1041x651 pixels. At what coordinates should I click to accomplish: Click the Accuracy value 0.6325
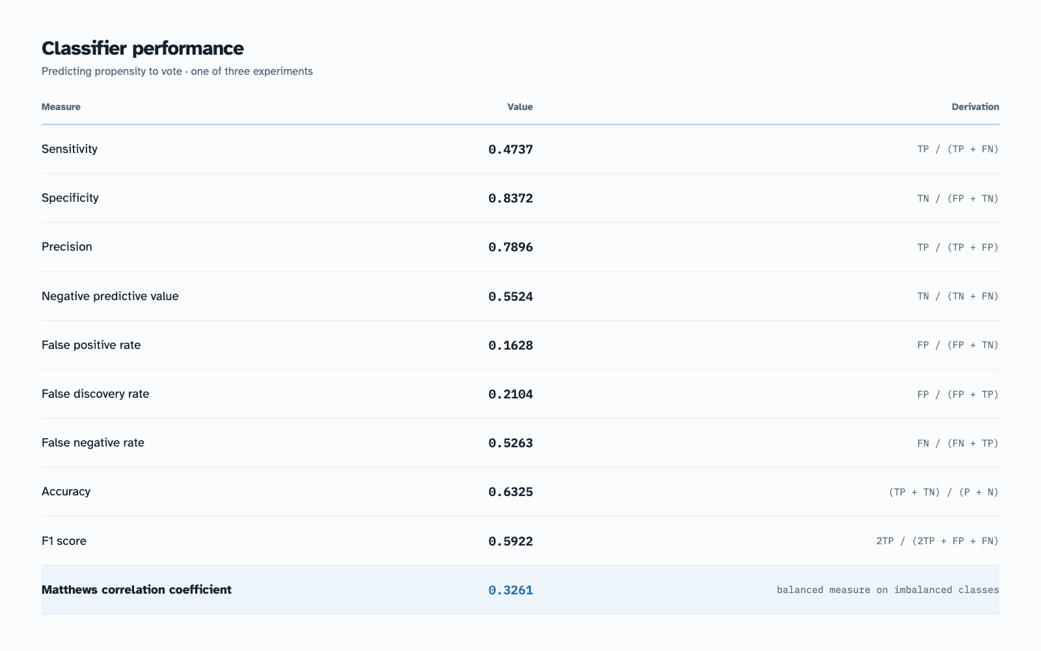pyautogui.click(x=511, y=492)
